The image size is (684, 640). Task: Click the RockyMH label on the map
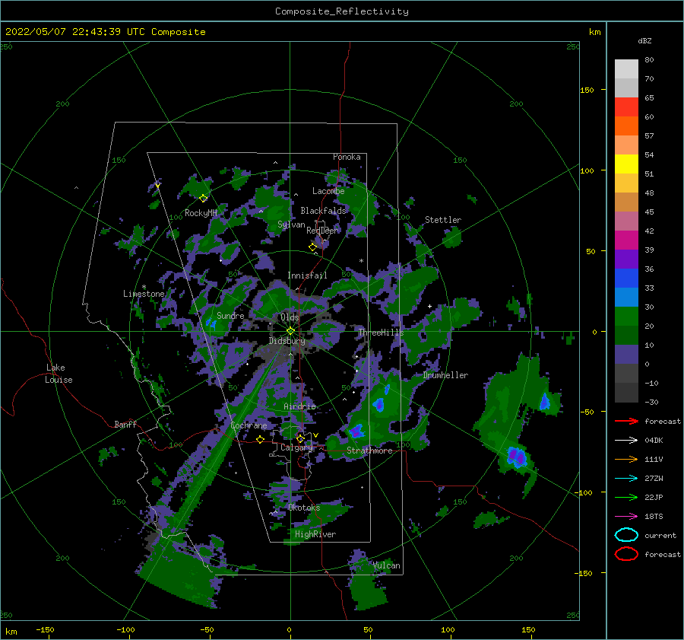201,213
